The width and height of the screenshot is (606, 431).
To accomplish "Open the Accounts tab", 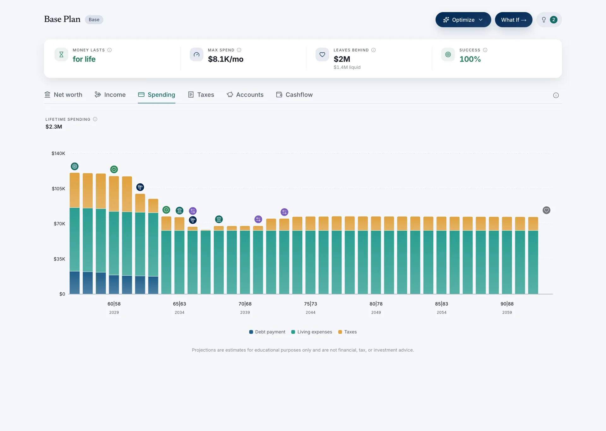I will pyautogui.click(x=245, y=95).
